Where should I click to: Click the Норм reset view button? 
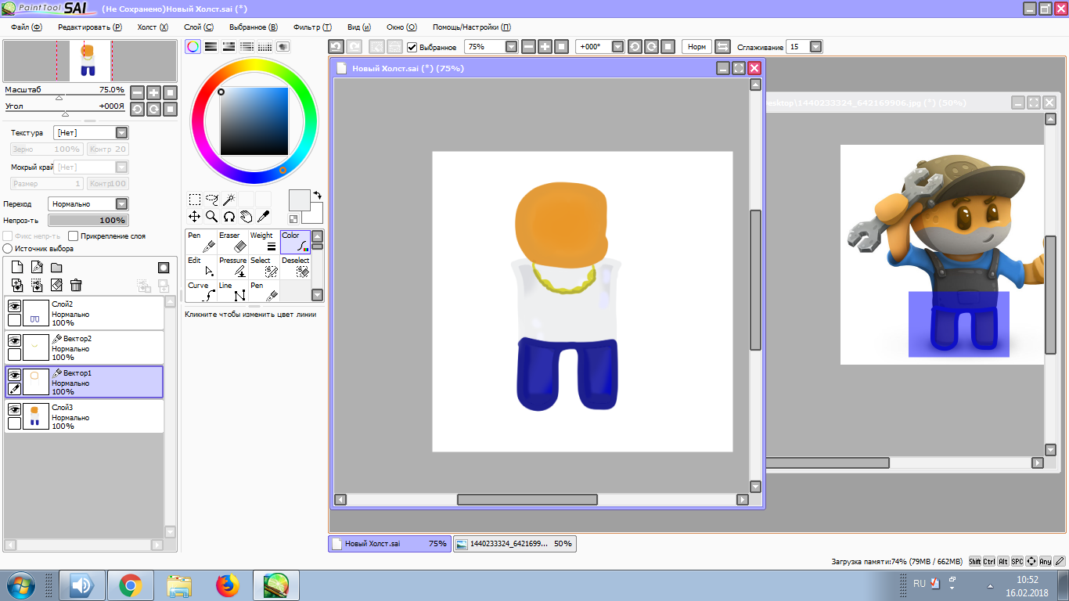pos(696,47)
